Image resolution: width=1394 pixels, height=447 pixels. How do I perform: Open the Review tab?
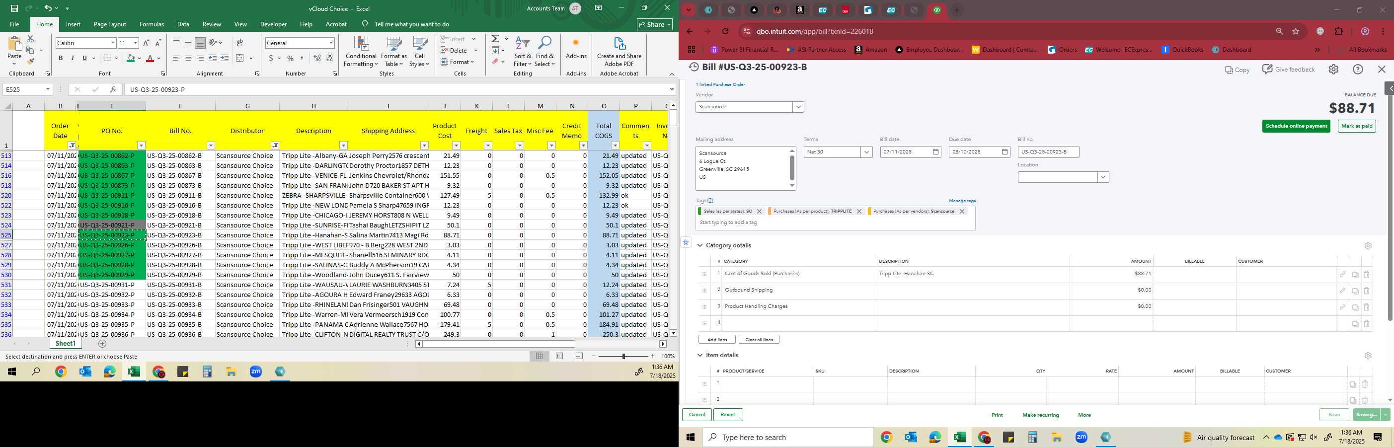click(212, 24)
